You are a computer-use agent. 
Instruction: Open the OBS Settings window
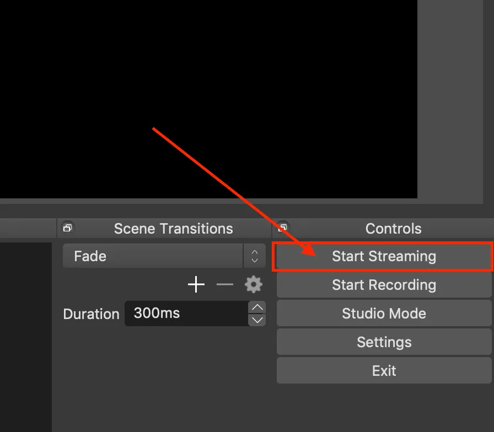[x=383, y=342]
